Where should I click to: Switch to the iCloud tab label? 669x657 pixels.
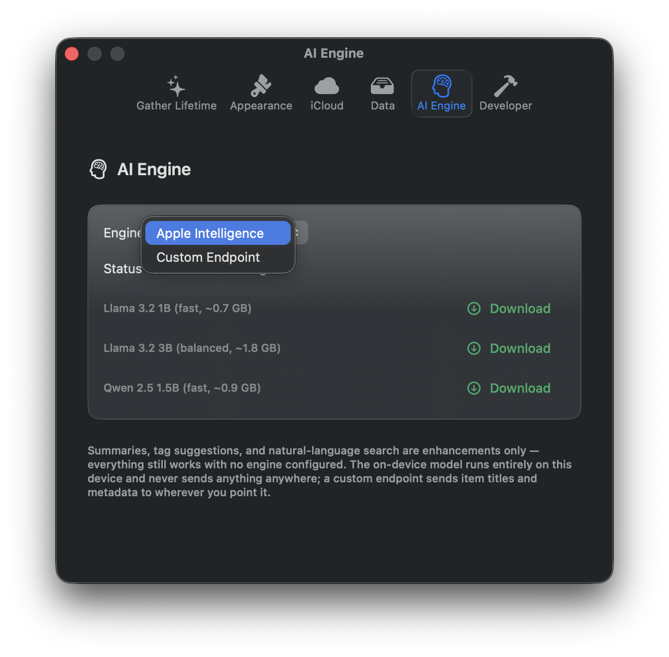pyautogui.click(x=327, y=106)
